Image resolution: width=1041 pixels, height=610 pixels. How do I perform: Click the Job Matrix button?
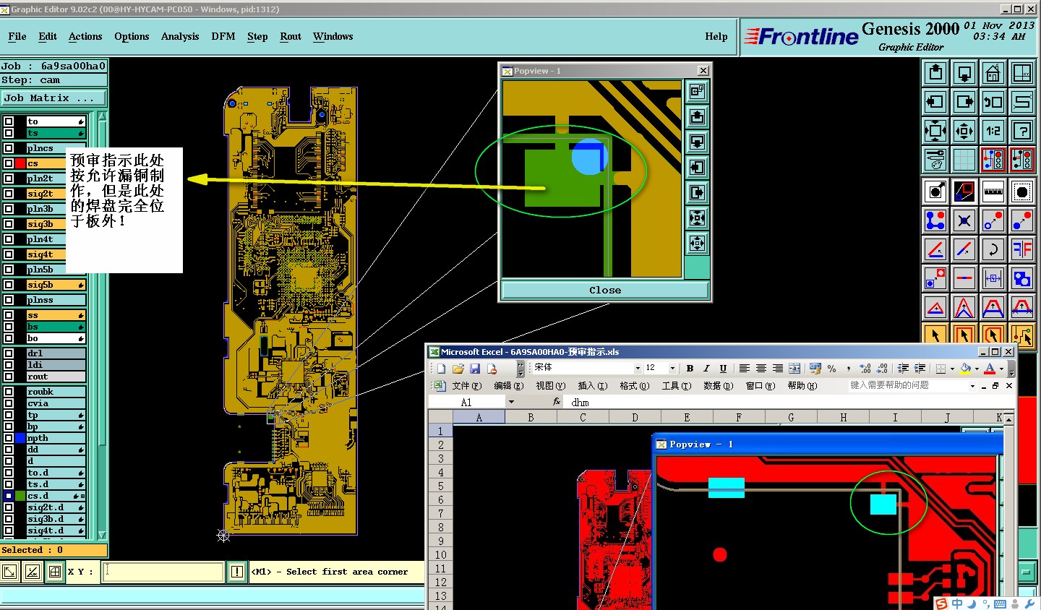click(54, 98)
